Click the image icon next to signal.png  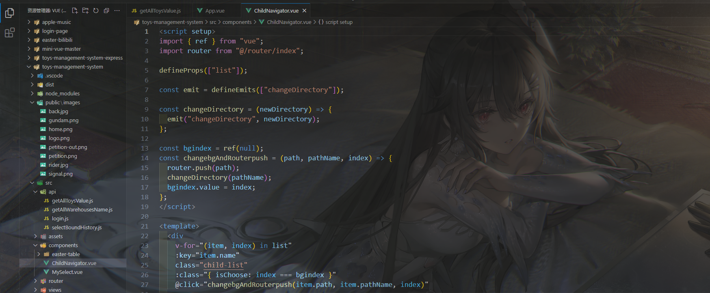[x=43, y=174]
